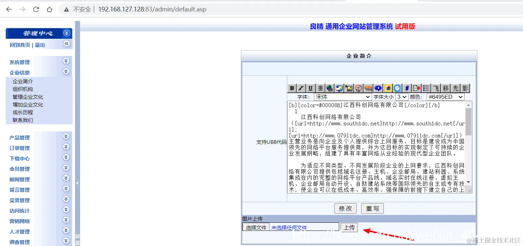This screenshot has width=523, height=246.
Task: Open the insert hyperlink tool
Action: pos(329,88)
